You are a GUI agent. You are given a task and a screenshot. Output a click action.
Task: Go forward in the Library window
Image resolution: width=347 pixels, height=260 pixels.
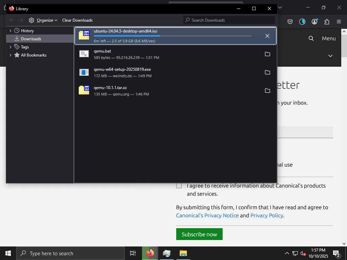[20, 20]
